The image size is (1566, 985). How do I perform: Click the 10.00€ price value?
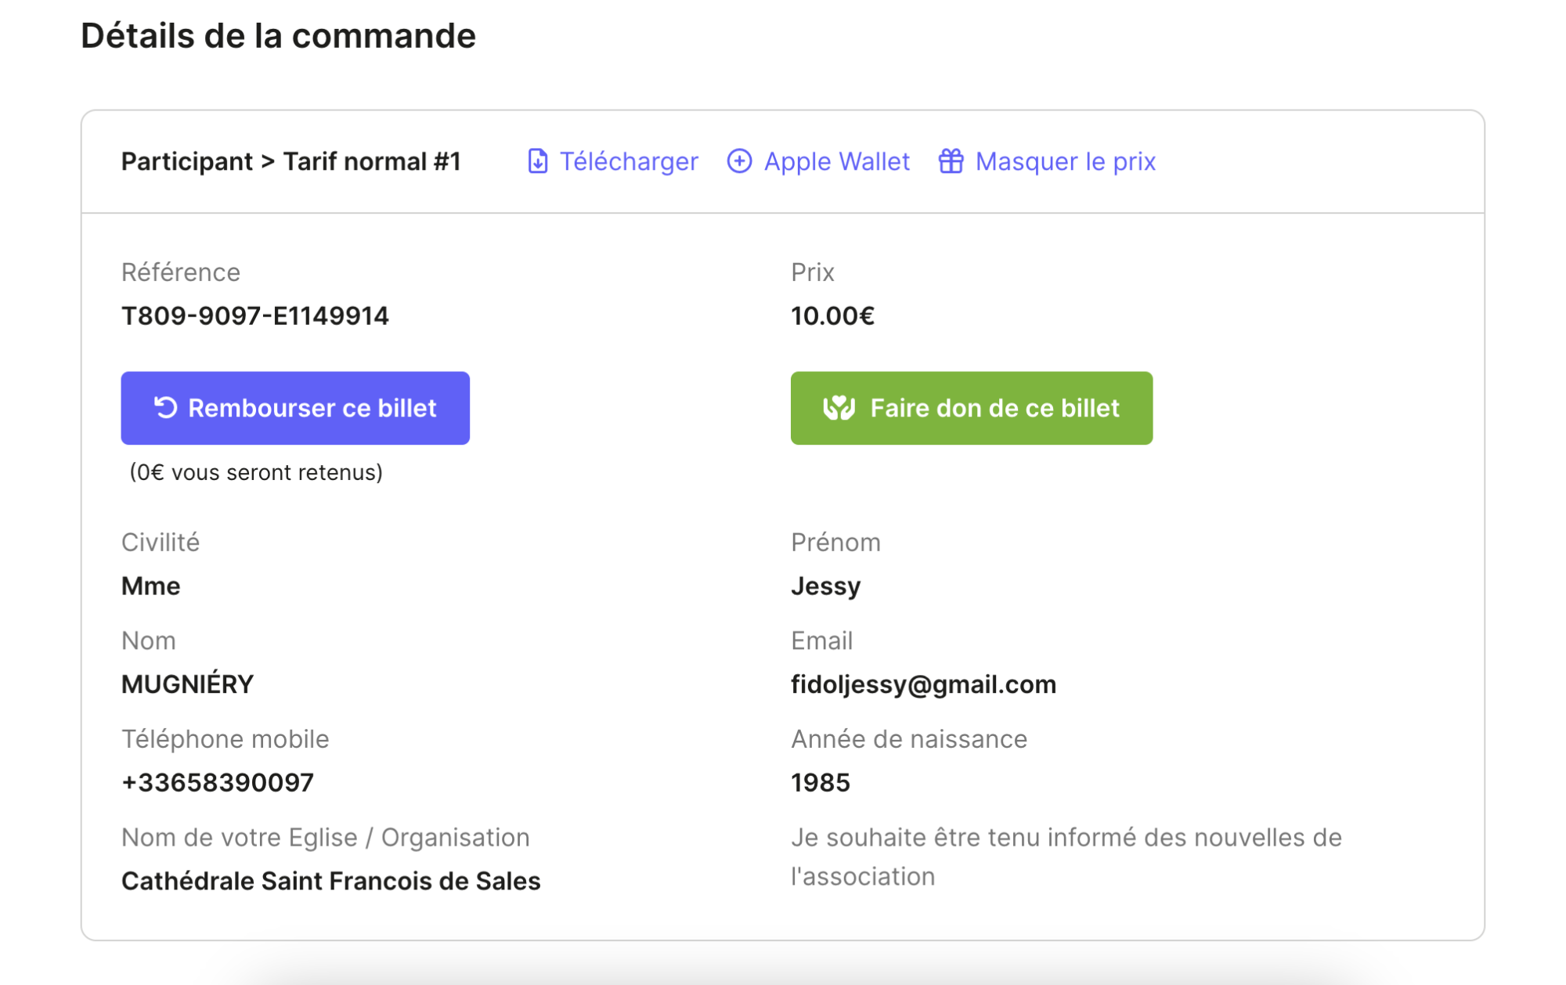click(x=832, y=316)
